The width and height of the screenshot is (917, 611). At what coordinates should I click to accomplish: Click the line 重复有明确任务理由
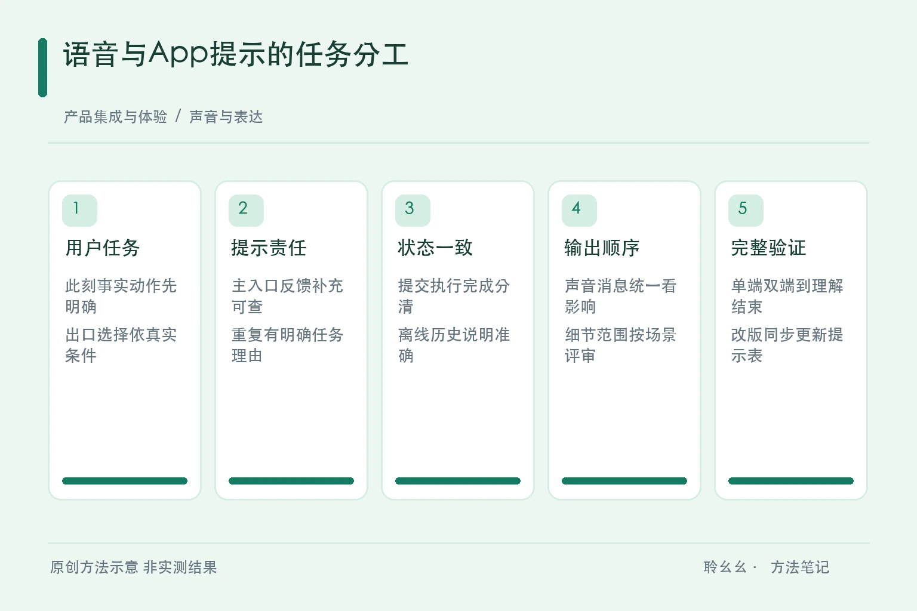(x=288, y=345)
